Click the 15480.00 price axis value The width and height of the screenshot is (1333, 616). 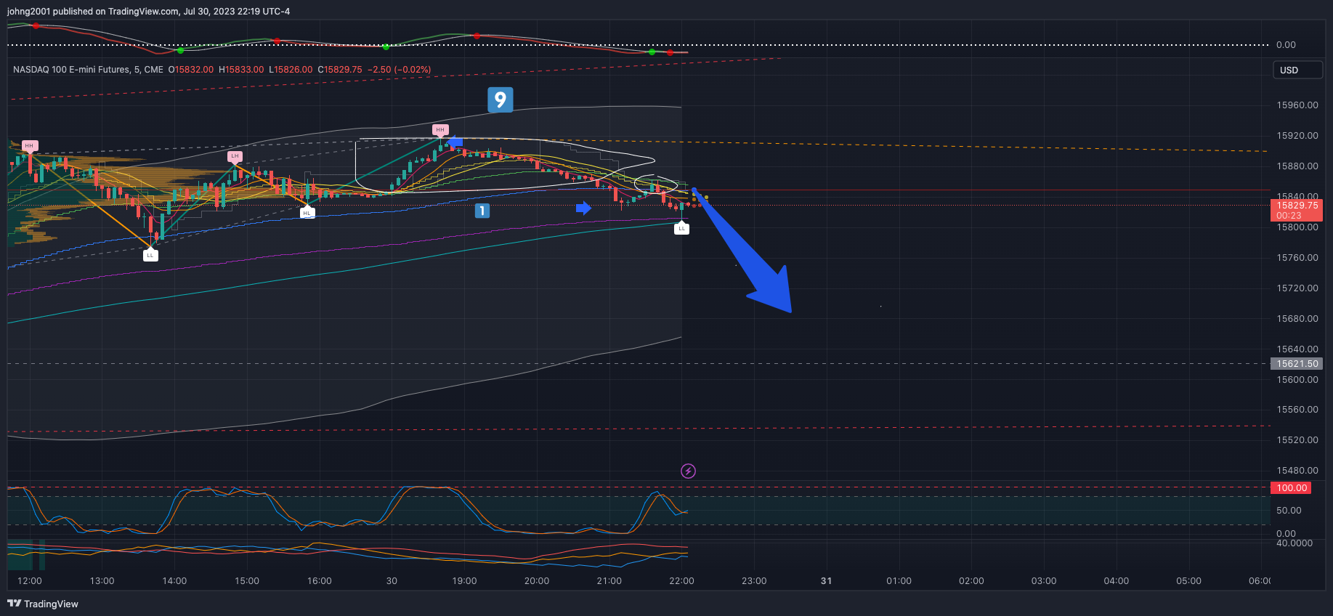(1297, 471)
